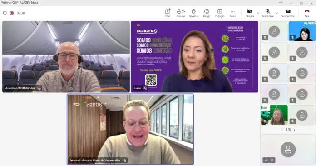Open the title bar ellipsis options
Viewport: 316px width, 166px height.
click(280, 3)
